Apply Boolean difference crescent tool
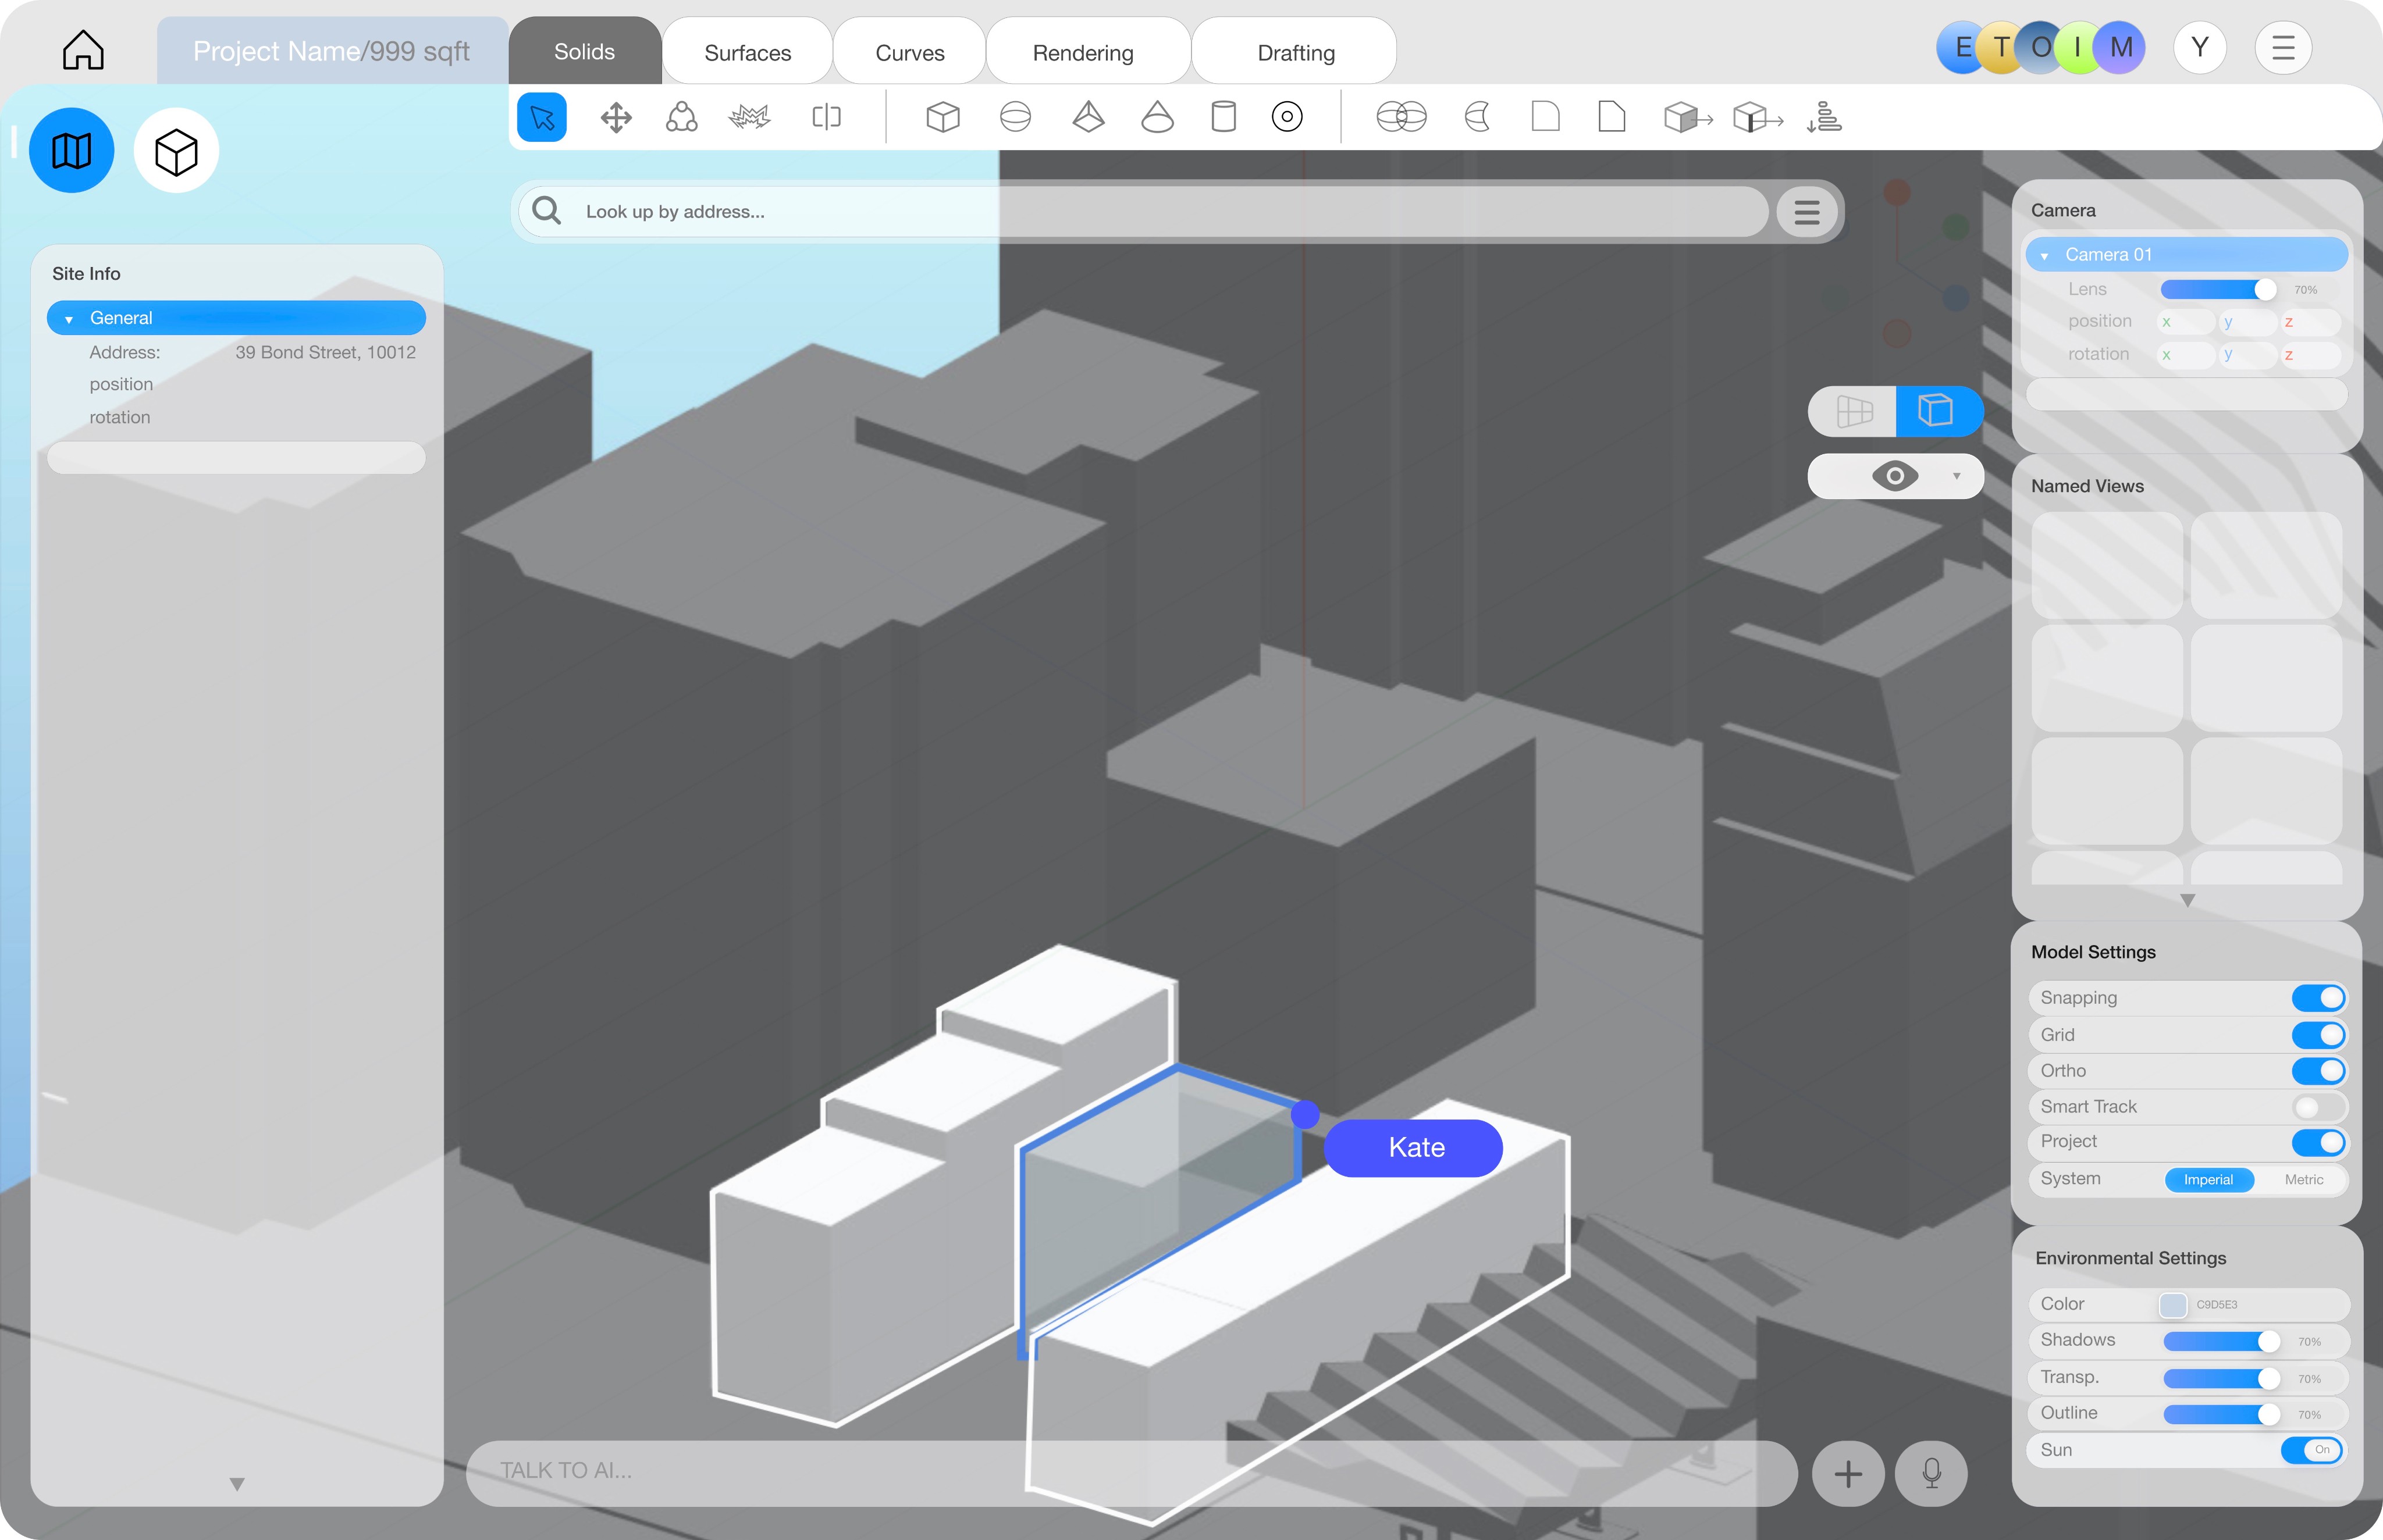 (x=1478, y=118)
